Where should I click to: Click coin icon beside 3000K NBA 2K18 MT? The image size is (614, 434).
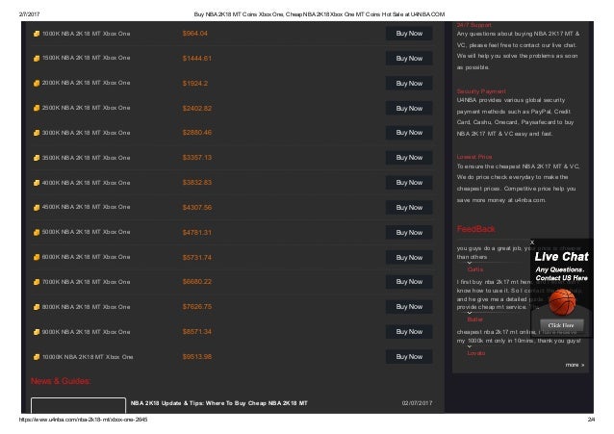click(x=37, y=133)
